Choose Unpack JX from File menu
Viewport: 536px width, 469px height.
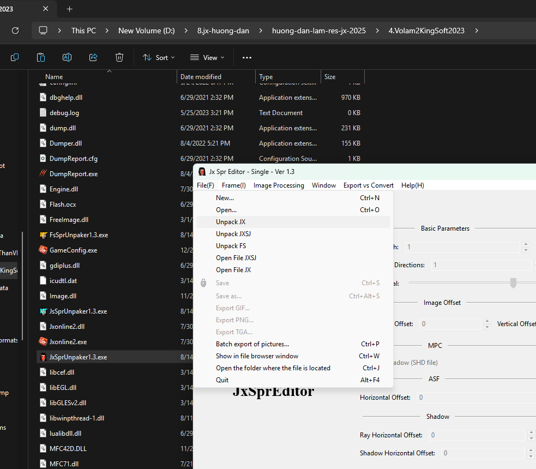[x=231, y=222]
